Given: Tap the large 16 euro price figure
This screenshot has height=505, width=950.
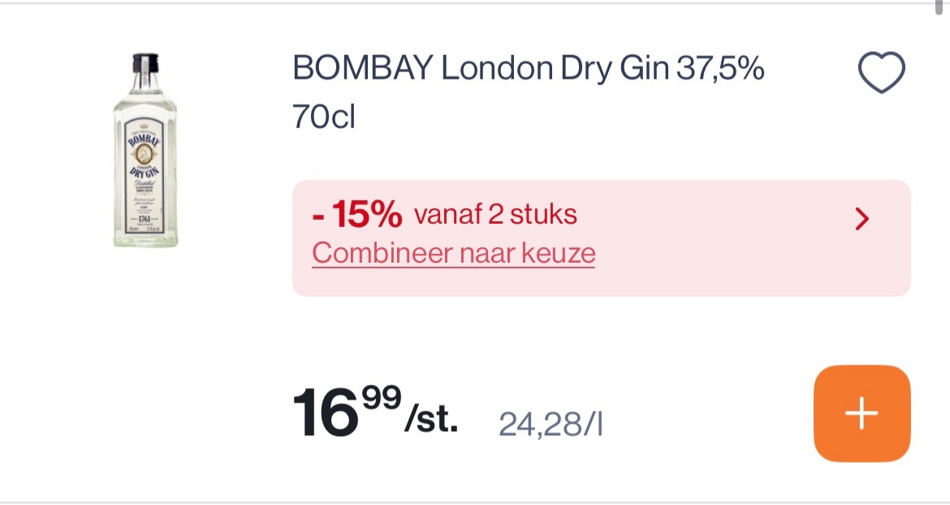Looking at the screenshot, I should click(x=325, y=412).
